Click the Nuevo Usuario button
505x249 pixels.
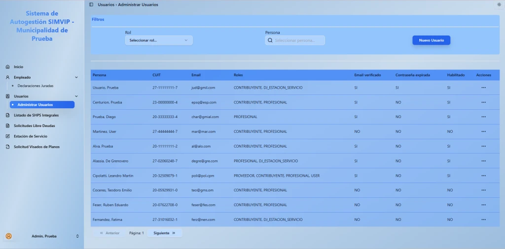pyautogui.click(x=431, y=40)
